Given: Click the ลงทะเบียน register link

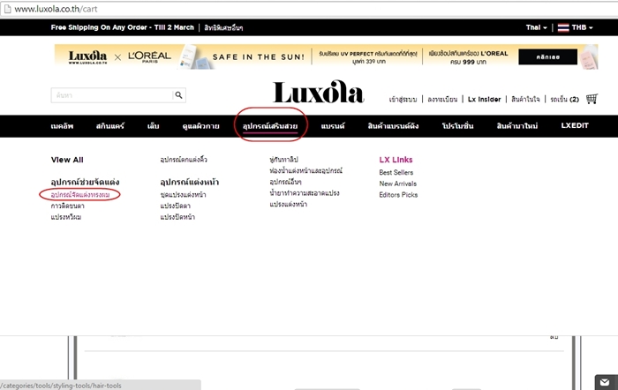Looking at the screenshot, I should point(442,100).
